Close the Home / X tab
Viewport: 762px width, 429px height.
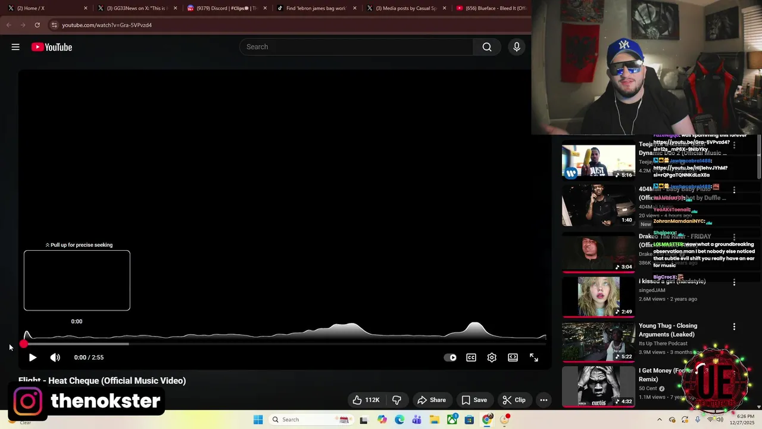[86, 8]
